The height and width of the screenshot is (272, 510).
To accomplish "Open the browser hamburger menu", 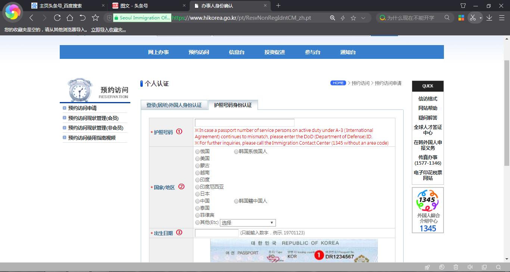I will (x=502, y=18).
